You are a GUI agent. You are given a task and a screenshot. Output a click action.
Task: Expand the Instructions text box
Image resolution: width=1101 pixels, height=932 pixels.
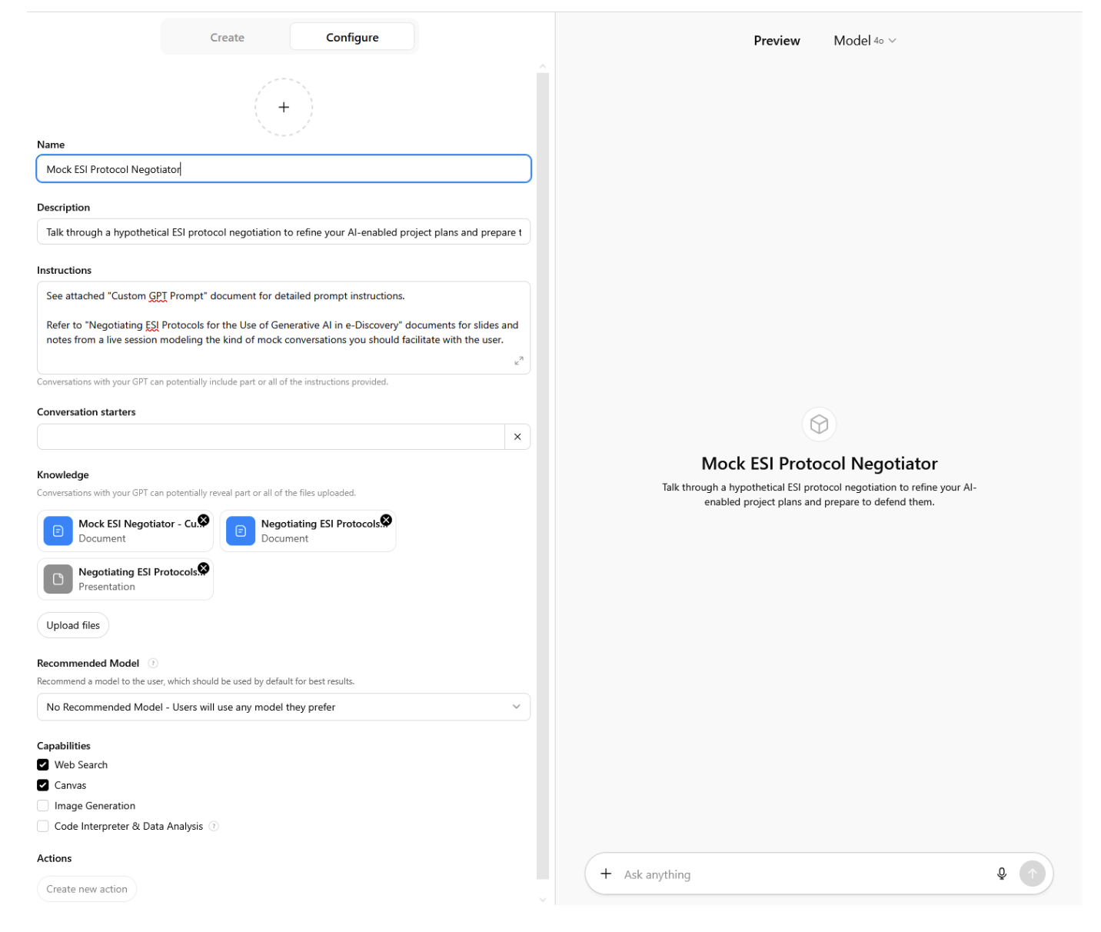coord(519,361)
